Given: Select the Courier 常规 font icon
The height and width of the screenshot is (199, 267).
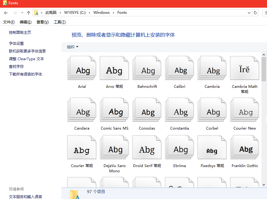Looking at the screenshot, I should pos(82,147).
